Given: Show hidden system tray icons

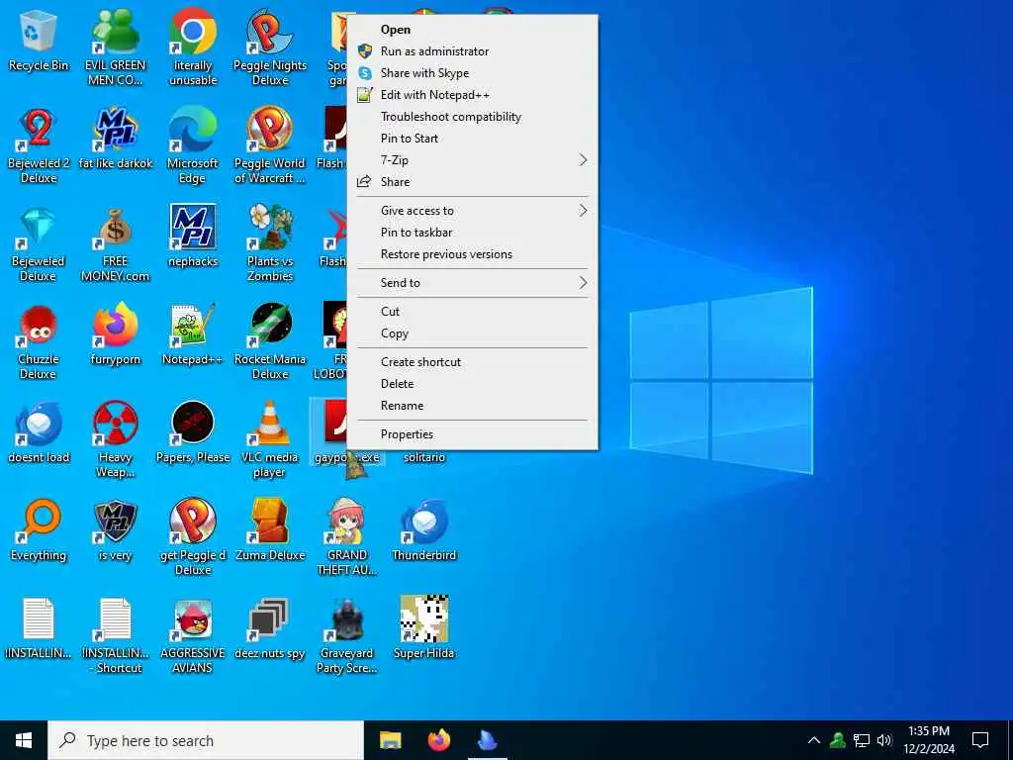Looking at the screenshot, I should tap(814, 740).
